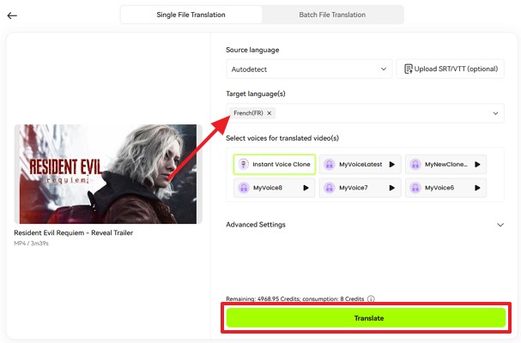Play the MyVoice7 voice preview
This screenshot has width=521, height=343.
point(392,188)
